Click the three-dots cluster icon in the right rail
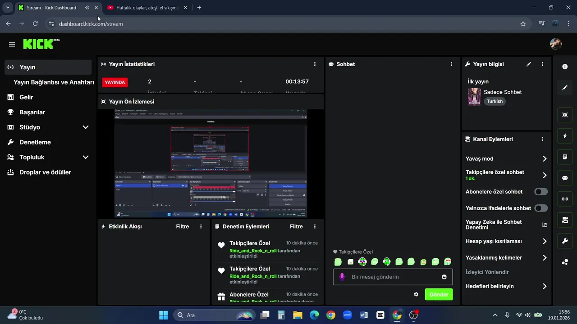Viewport: 577px width, 324px height. coord(565,262)
